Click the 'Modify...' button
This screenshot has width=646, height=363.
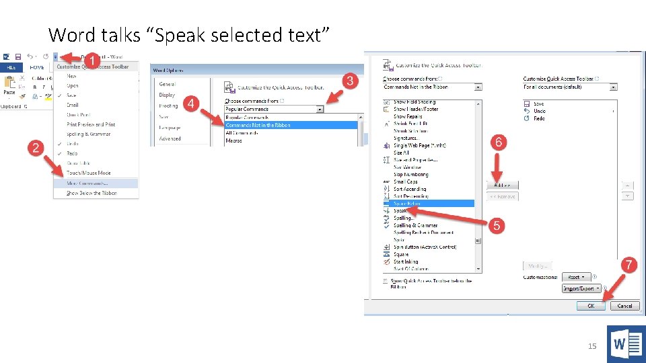538,266
